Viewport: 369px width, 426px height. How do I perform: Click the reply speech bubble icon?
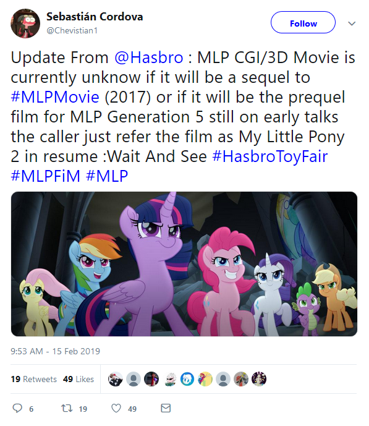click(17, 408)
